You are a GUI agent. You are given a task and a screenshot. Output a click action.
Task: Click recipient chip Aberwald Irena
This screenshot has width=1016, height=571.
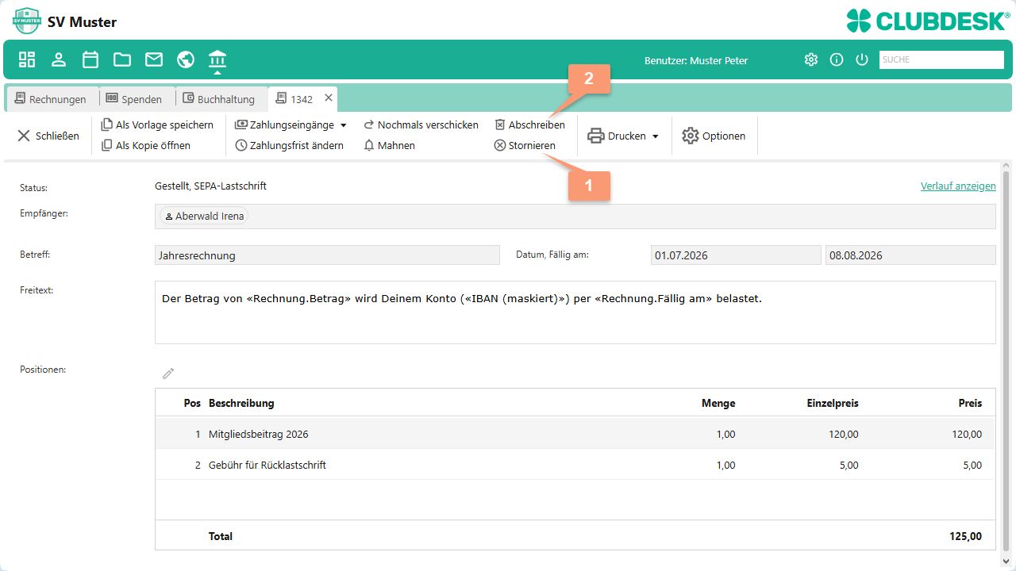click(204, 216)
